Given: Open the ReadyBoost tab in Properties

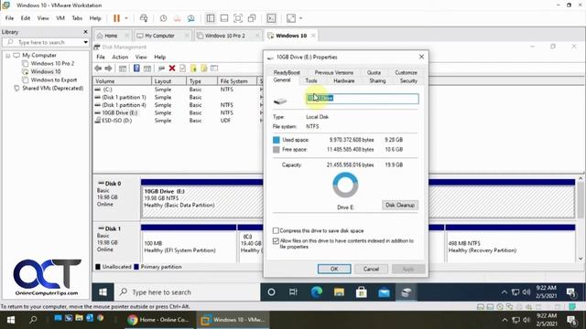Looking at the screenshot, I should (287, 72).
